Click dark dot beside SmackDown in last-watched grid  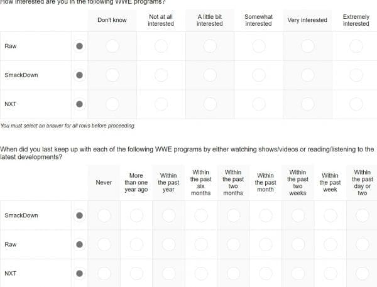[79, 215]
